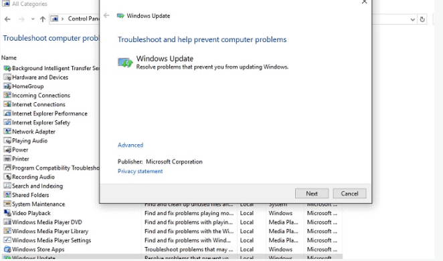Select the Windows Store Apps entry
The width and height of the screenshot is (443, 261).
click(38, 250)
